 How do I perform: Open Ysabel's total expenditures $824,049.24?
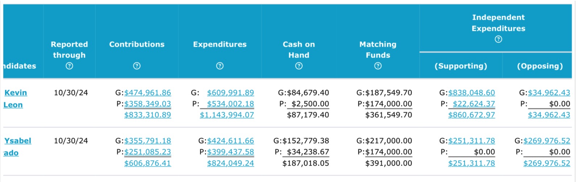tap(231, 163)
